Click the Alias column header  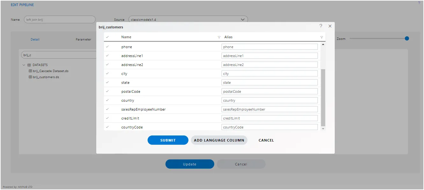point(229,37)
